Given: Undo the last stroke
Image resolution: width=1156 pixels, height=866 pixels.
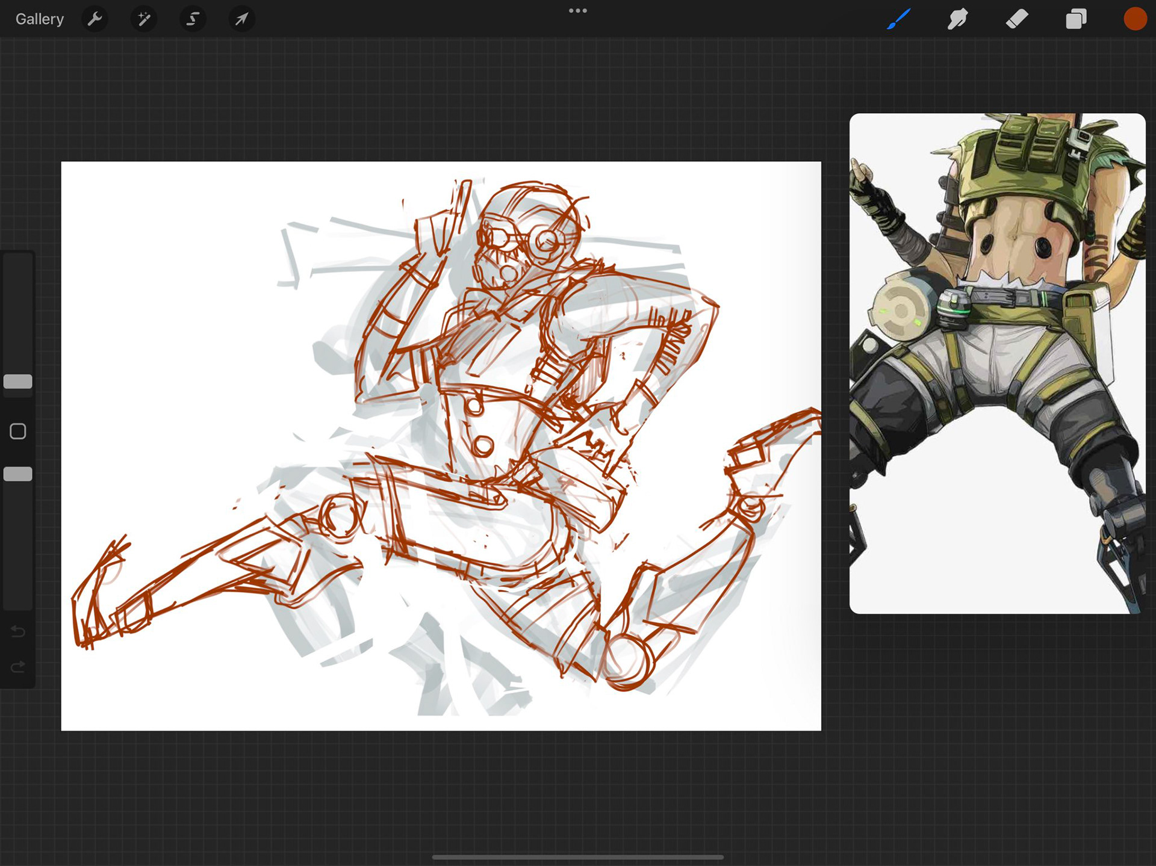Looking at the screenshot, I should click(18, 631).
